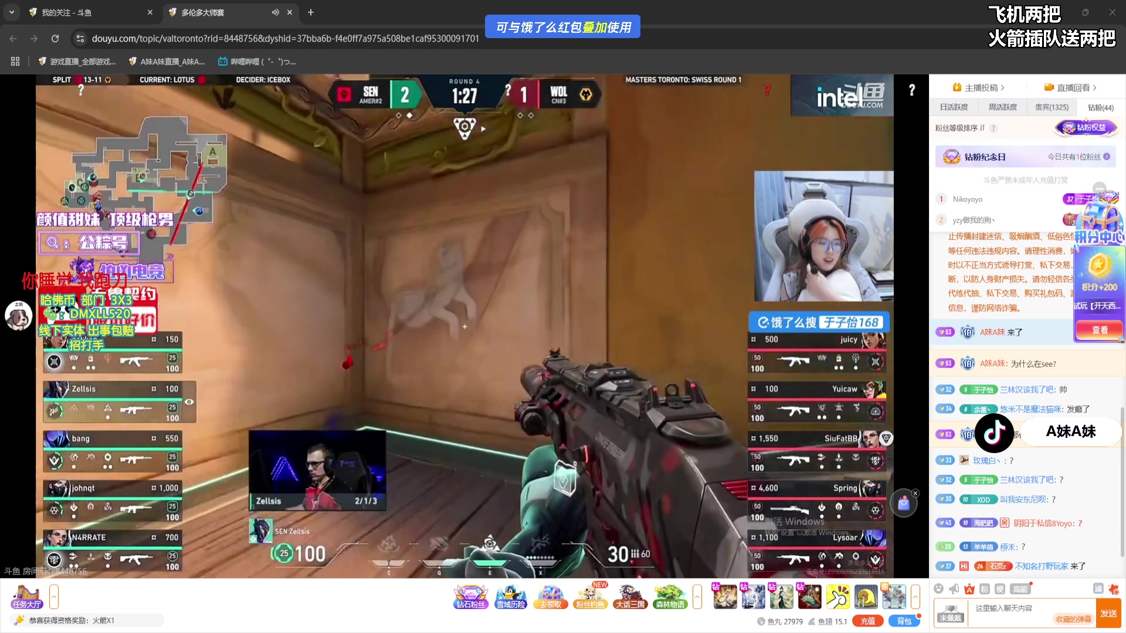Click username yzy做我的狗 in the fan ranking
Viewport: 1126px width, 633px height.
click(x=974, y=220)
